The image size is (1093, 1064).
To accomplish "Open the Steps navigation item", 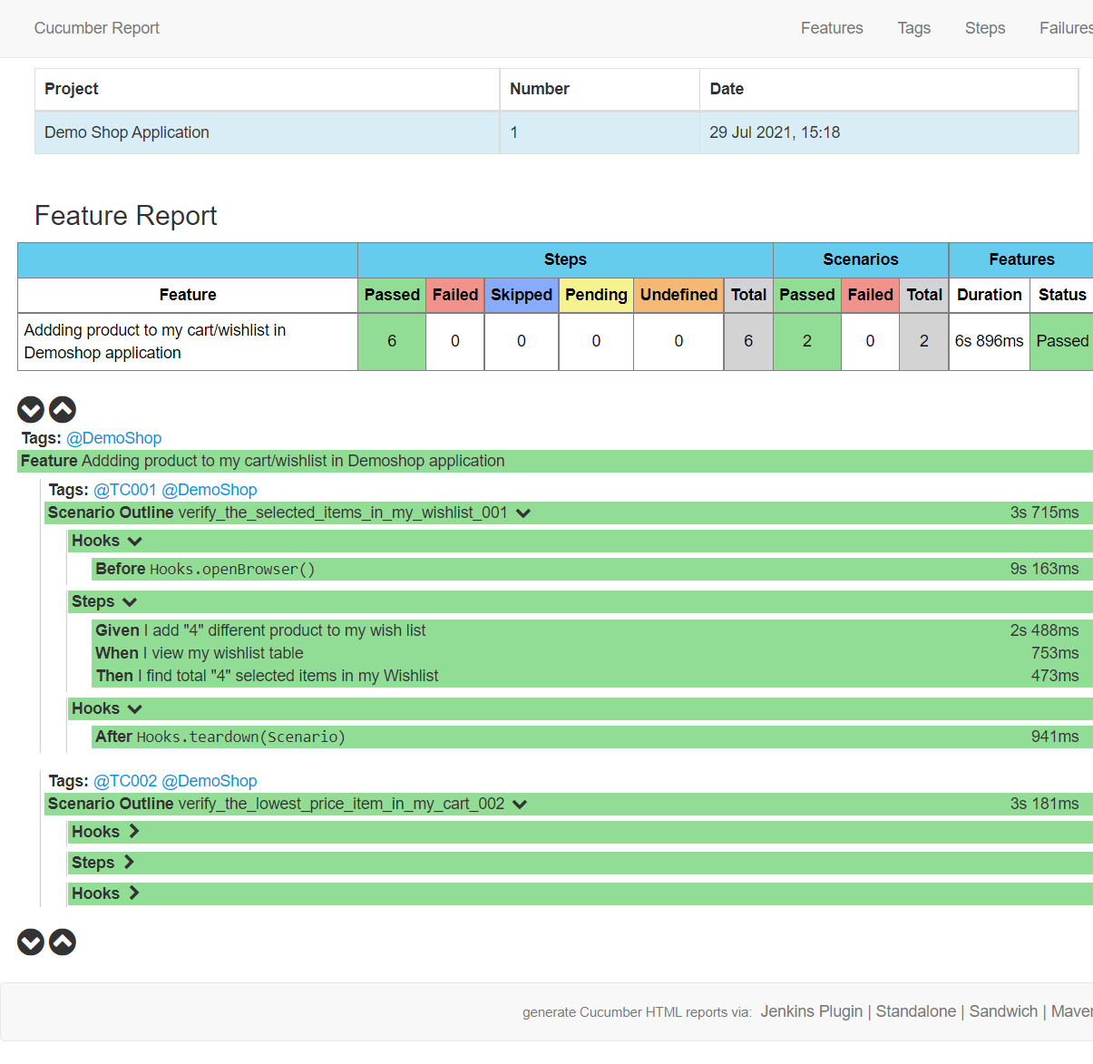I will 985,28.
